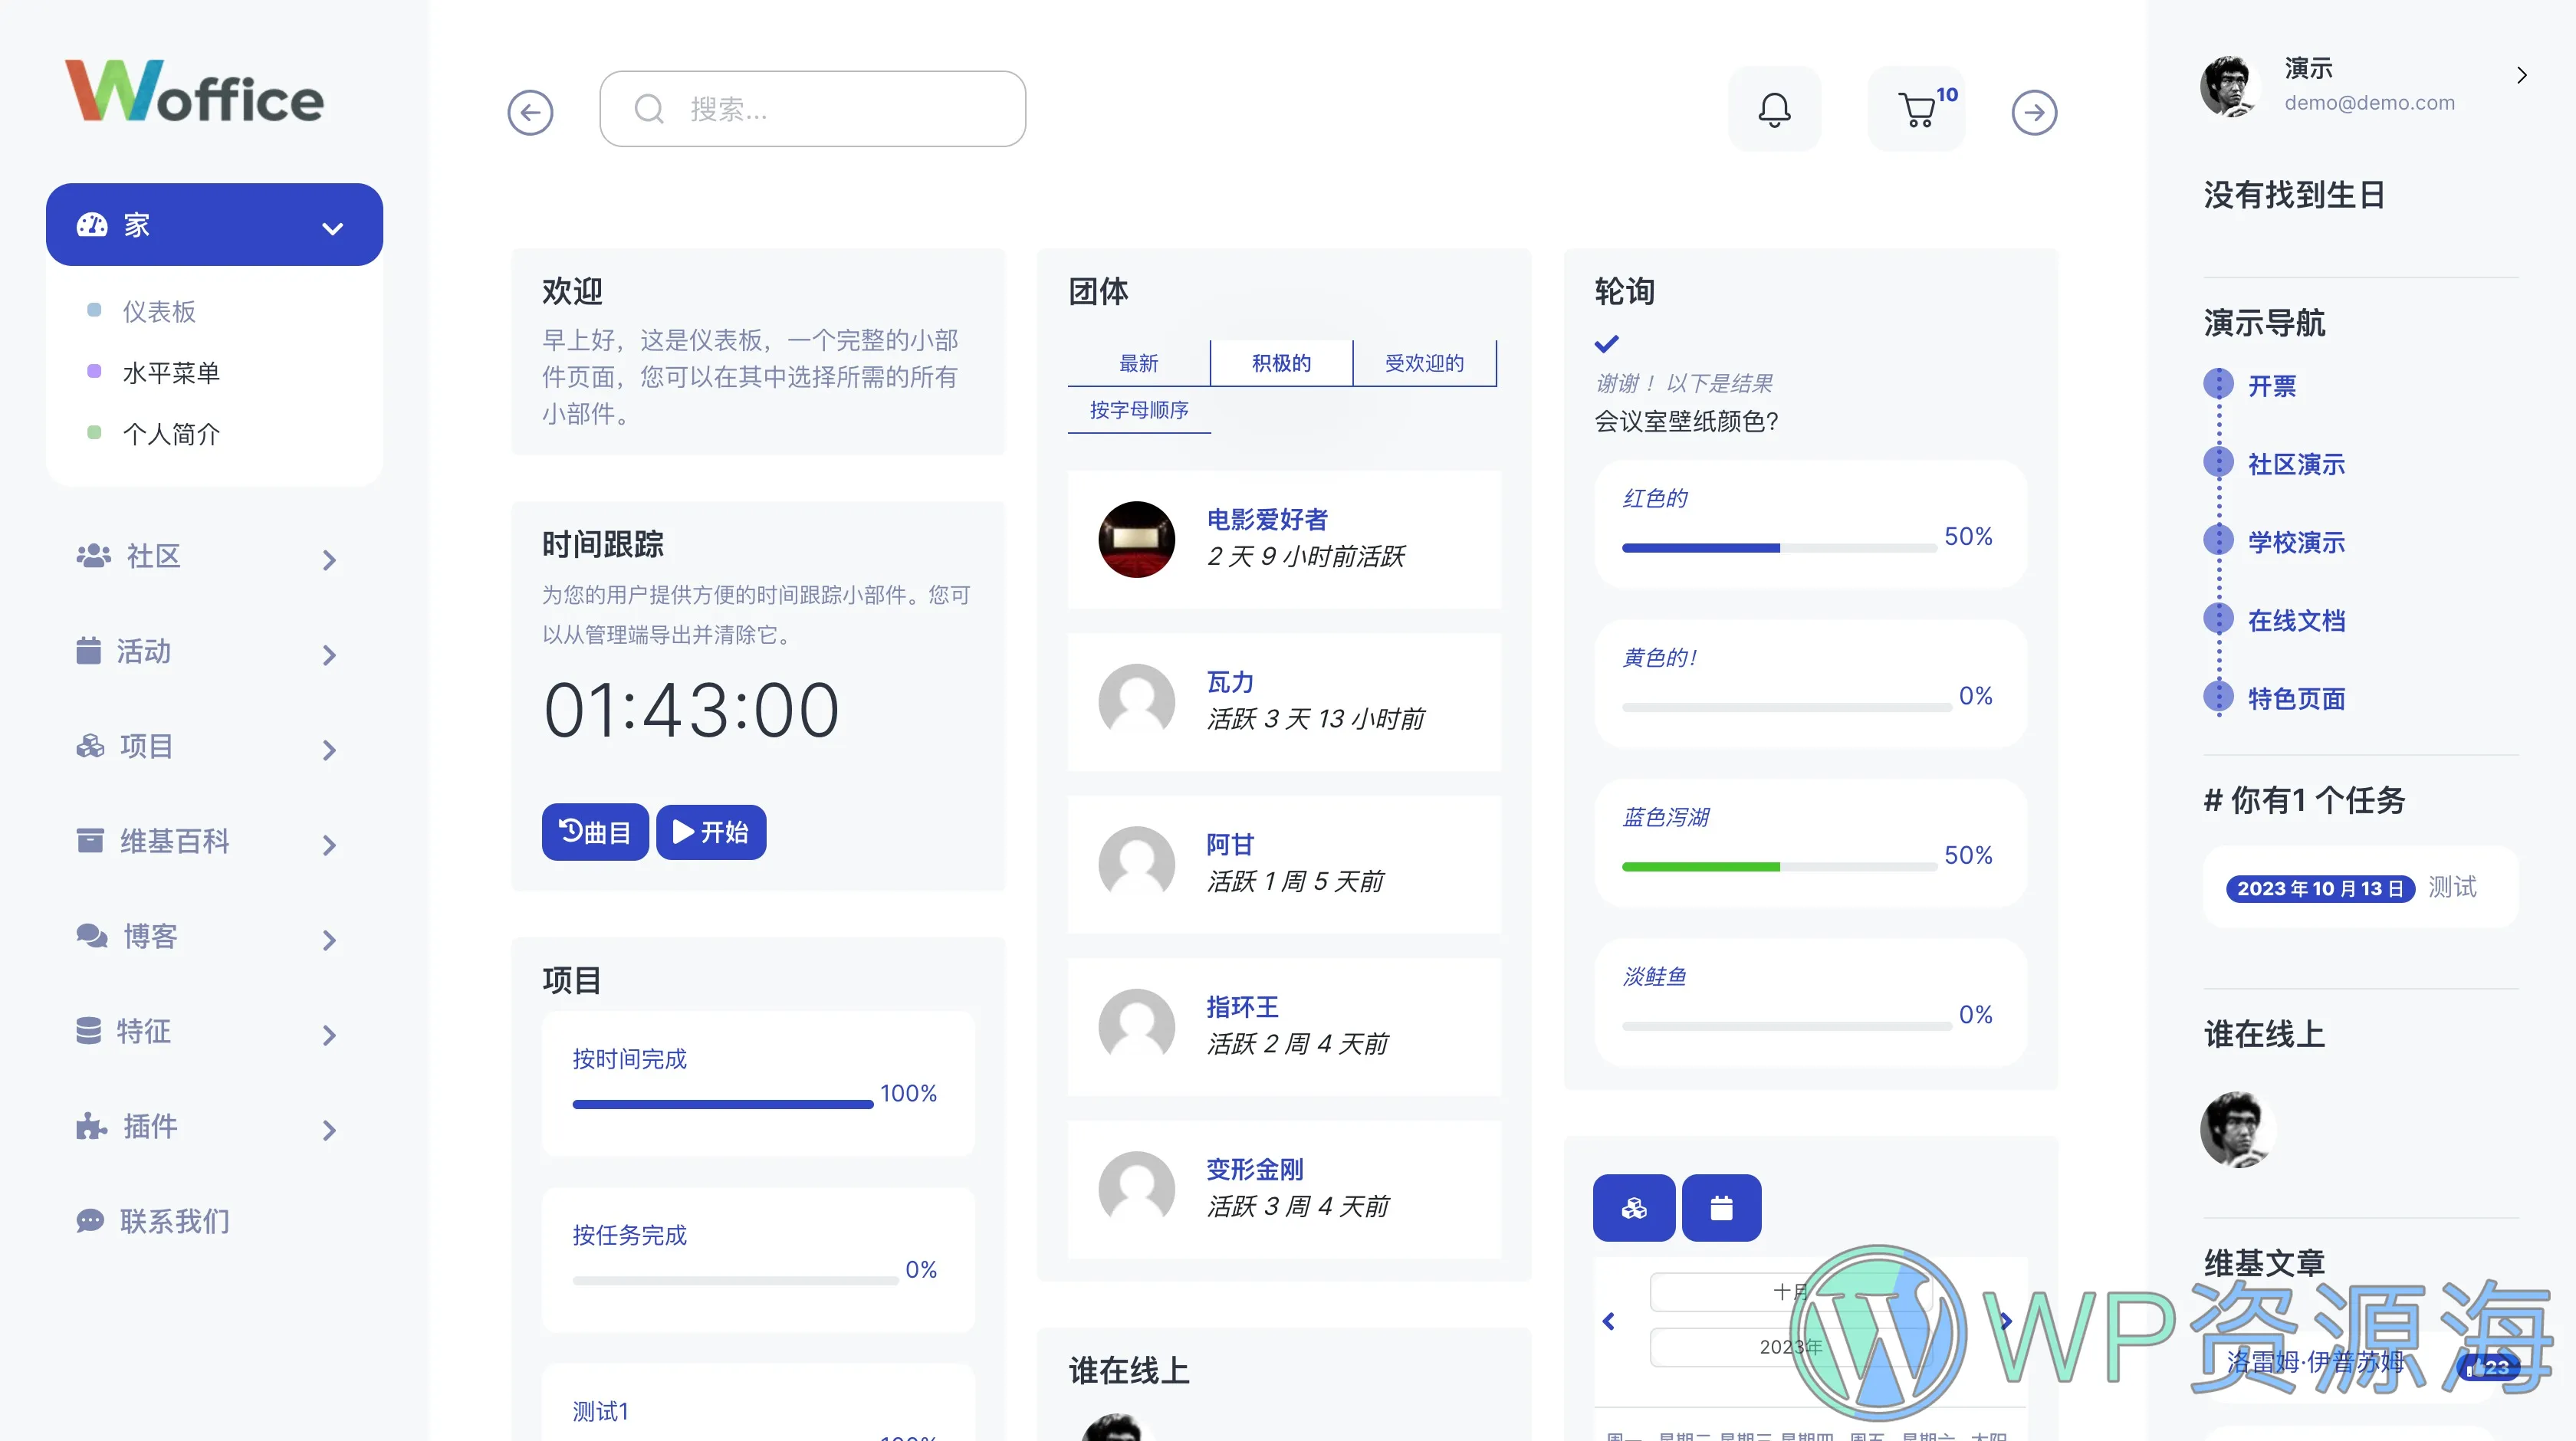Click the 电影爱好者 group avatar
The image size is (2576, 1441).
[1136, 539]
